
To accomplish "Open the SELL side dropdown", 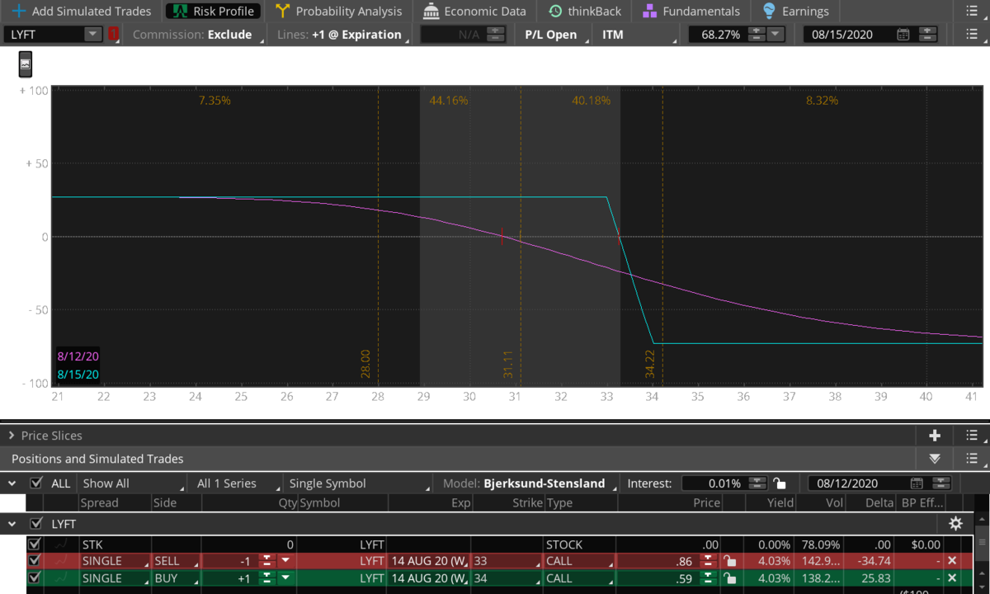I will click(x=175, y=561).
